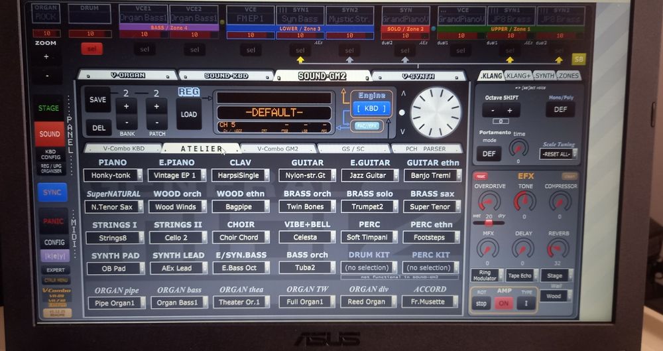
Task: Open the E.PIANO Vintage EP 1 dropdown
Action: 177,175
